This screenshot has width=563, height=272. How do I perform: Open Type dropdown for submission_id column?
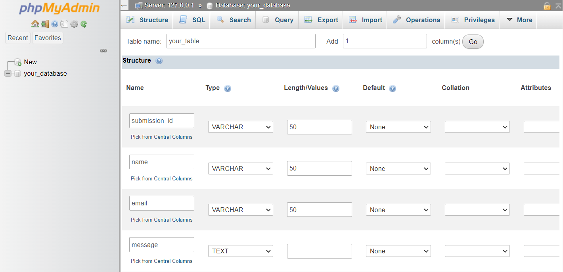240,127
